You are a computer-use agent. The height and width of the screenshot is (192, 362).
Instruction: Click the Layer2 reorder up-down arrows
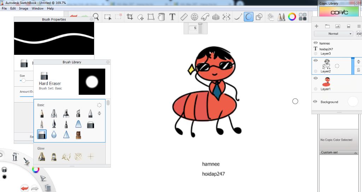pos(358,62)
